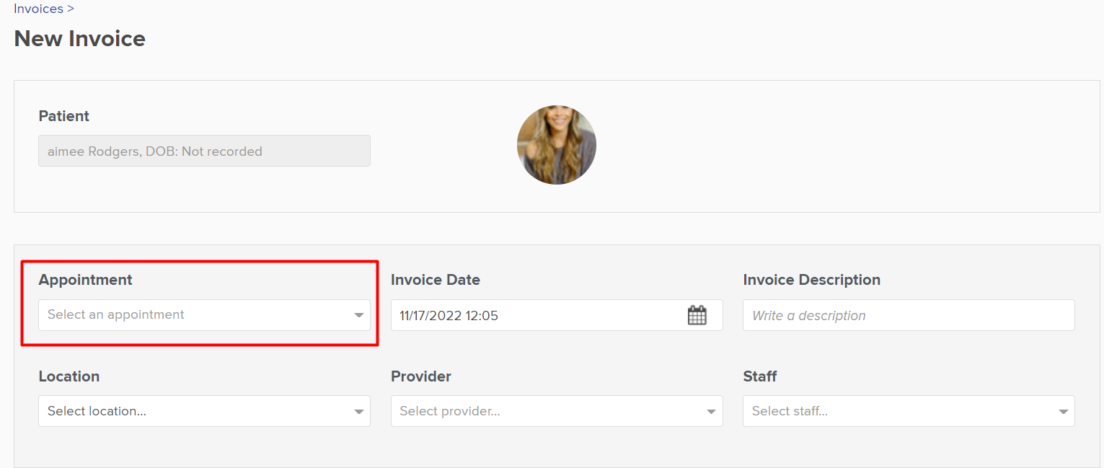Image resolution: width=1104 pixels, height=468 pixels.
Task: Click the Invoice Date label
Action: click(436, 280)
